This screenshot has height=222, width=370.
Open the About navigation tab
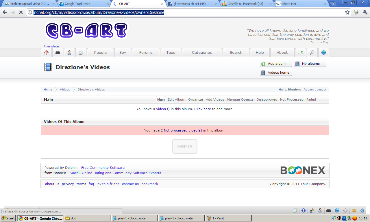pyautogui.click(x=282, y=53)
